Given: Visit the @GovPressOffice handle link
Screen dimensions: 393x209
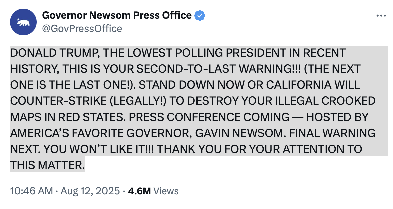Looking at the screenshot, I should coord(82,29).
